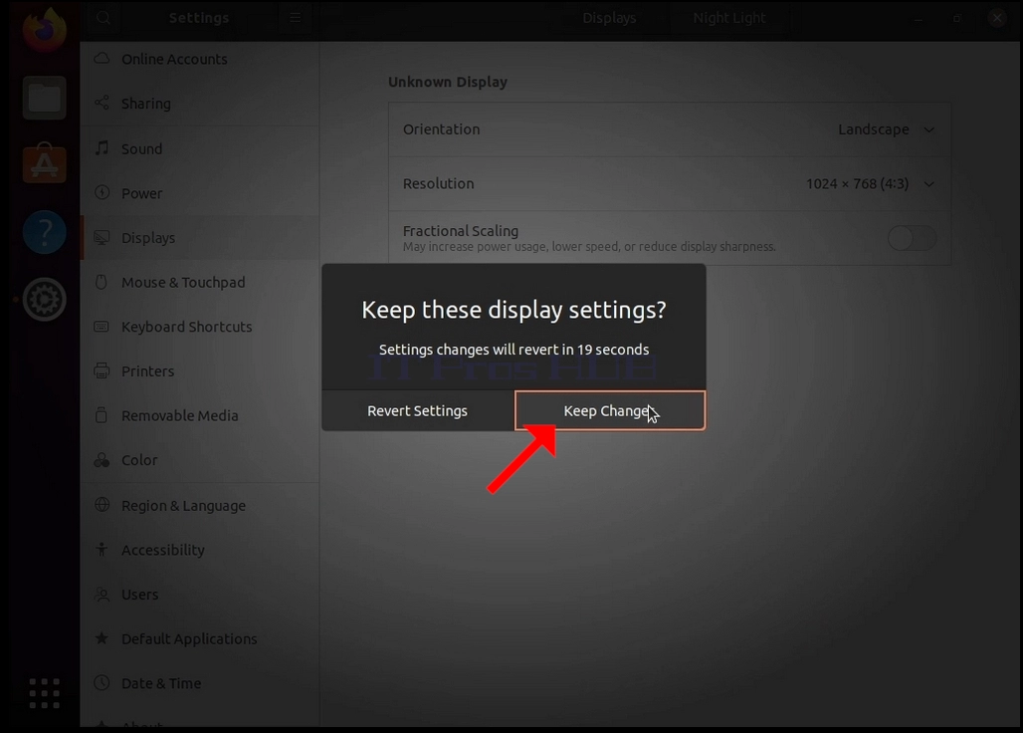
Task: Open Region & Language settings
Action: click(x=200, y=505)
